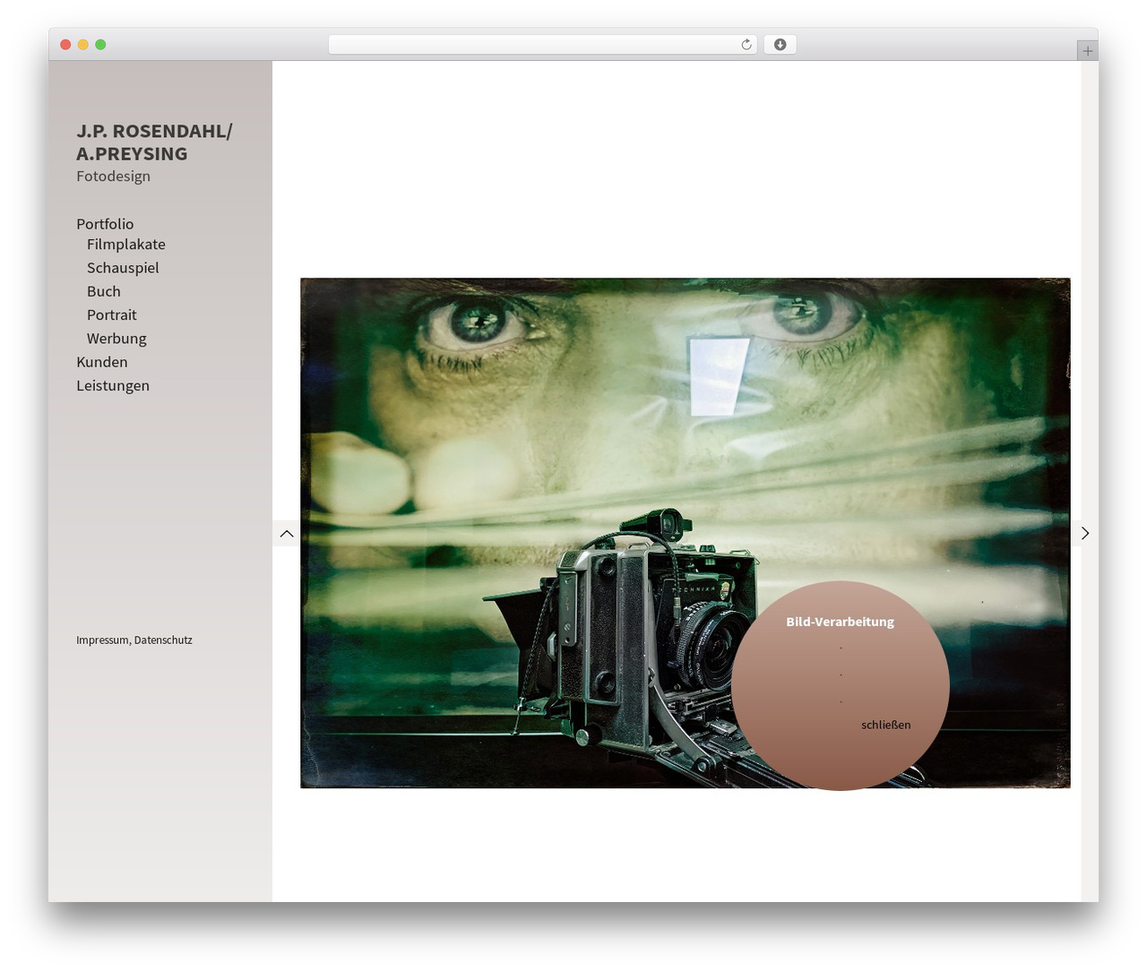Click the Fotodesign subtitle
Screen dimensions: 1147x971
[x=114, y=176]
